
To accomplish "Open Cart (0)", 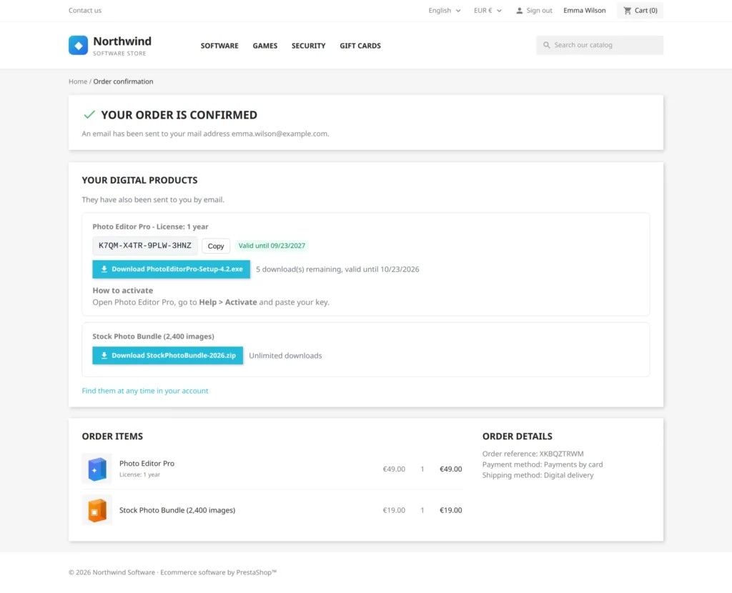I will (x=640, y=10).
